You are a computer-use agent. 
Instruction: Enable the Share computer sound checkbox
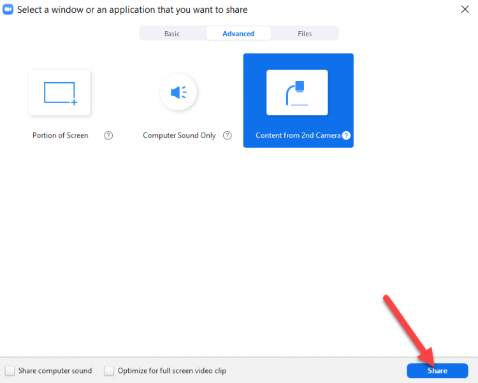[x=10, y=371]
